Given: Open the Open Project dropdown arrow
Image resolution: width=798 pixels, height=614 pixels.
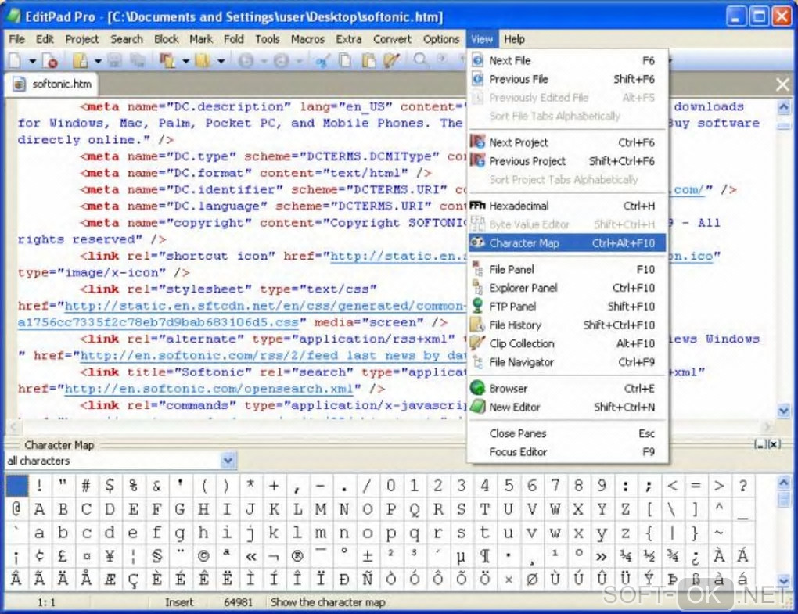Looking at the screenshot, I should tap(185, 62).
